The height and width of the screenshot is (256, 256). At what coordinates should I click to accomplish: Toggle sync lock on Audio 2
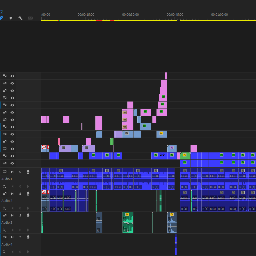5,193
